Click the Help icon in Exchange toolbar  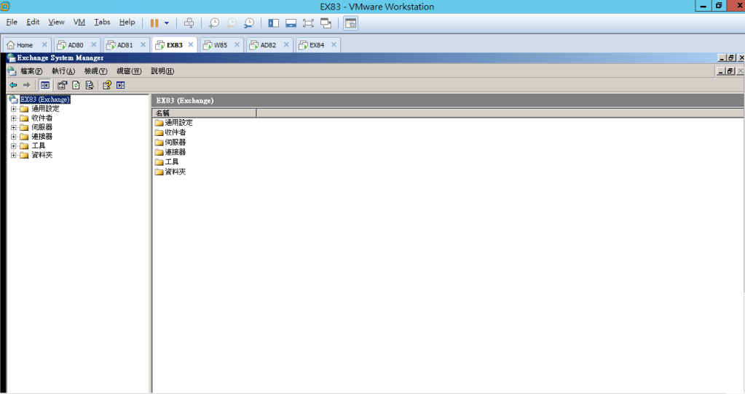tap(107, 85)
